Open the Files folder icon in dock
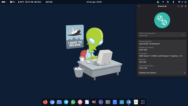Screen dimensions: 188x106 [x=59, y=102]
